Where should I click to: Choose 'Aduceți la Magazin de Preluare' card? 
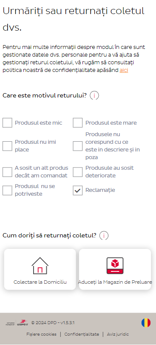115,269
